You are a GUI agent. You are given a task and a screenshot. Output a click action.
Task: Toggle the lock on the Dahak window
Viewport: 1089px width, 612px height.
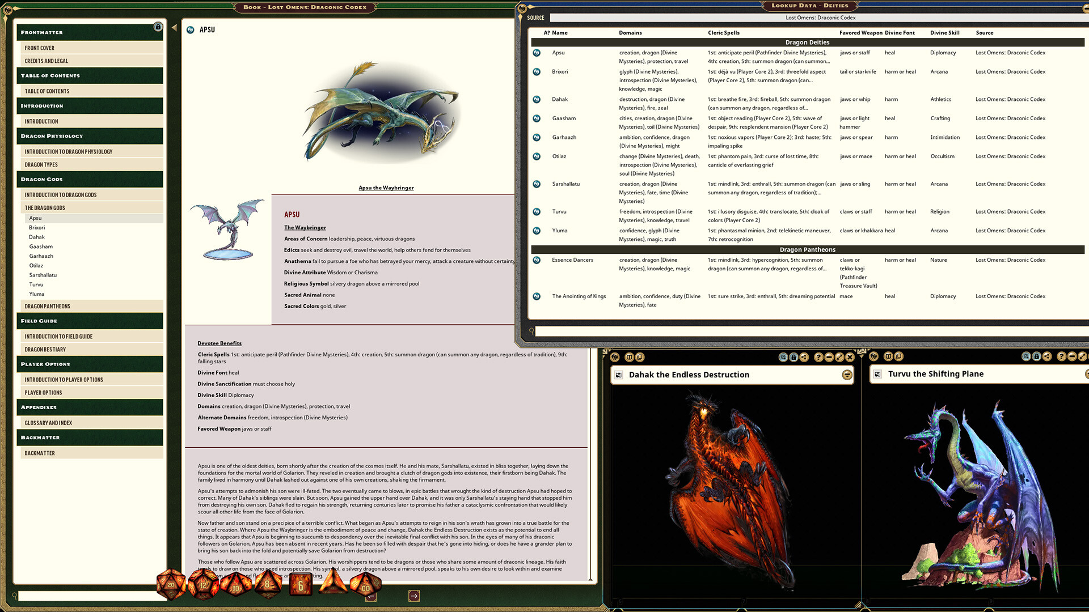pyautogui.click(x=793, y=358)
